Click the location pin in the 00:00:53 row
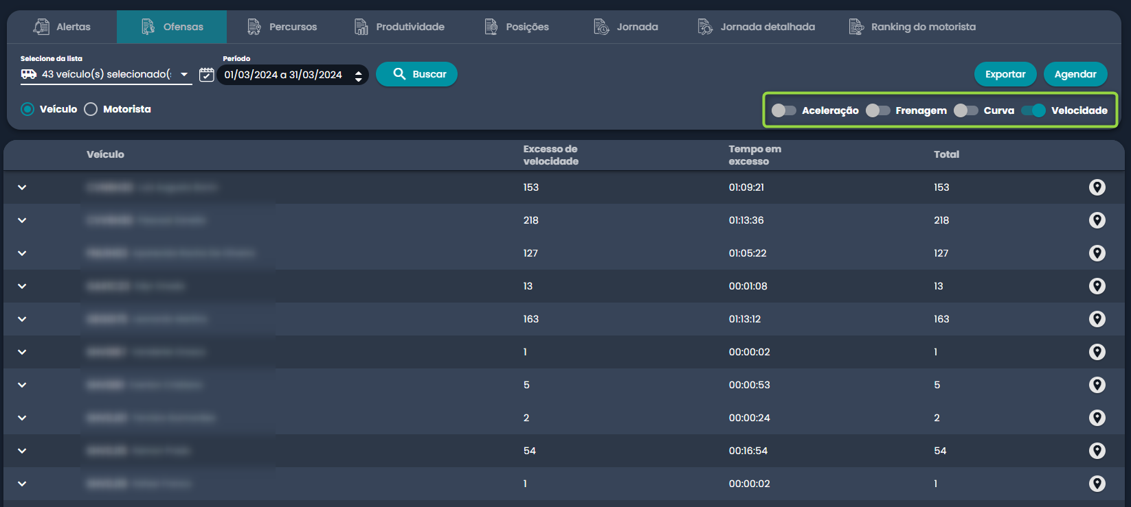This screenshot has height=507, width=1131. pyautogui.click(x=1097, y=385)
